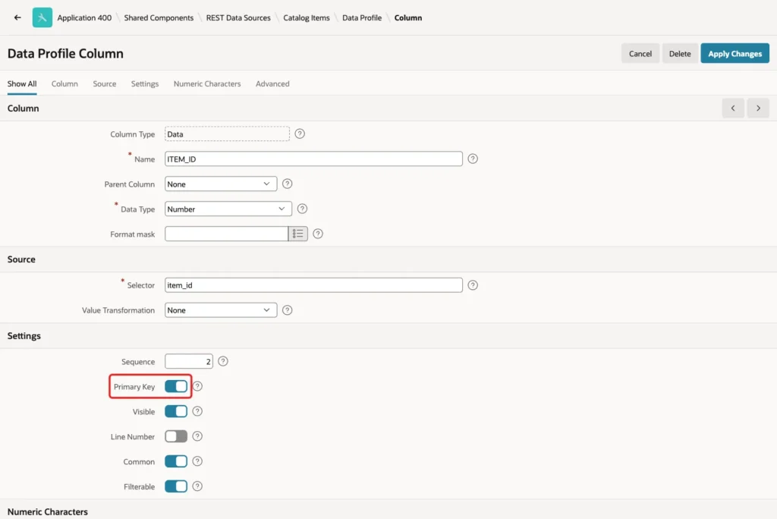Open help for the Selector field
This screenshot has width=777, height=519.
click(473, 285)
